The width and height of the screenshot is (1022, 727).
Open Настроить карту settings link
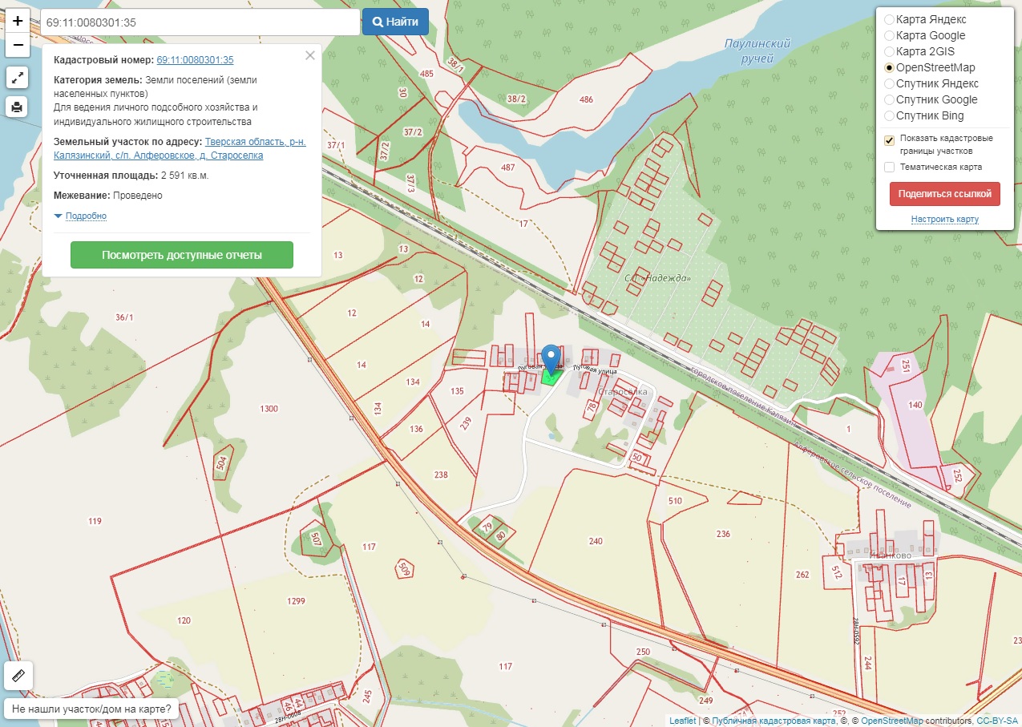pos(944,219)
